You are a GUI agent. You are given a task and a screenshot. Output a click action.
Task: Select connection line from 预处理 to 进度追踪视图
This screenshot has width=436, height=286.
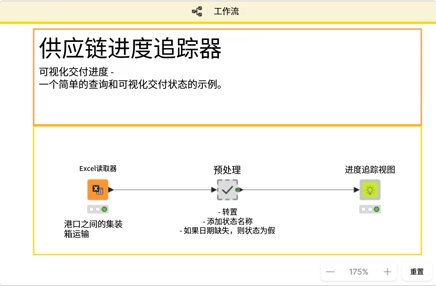(298, 190)
